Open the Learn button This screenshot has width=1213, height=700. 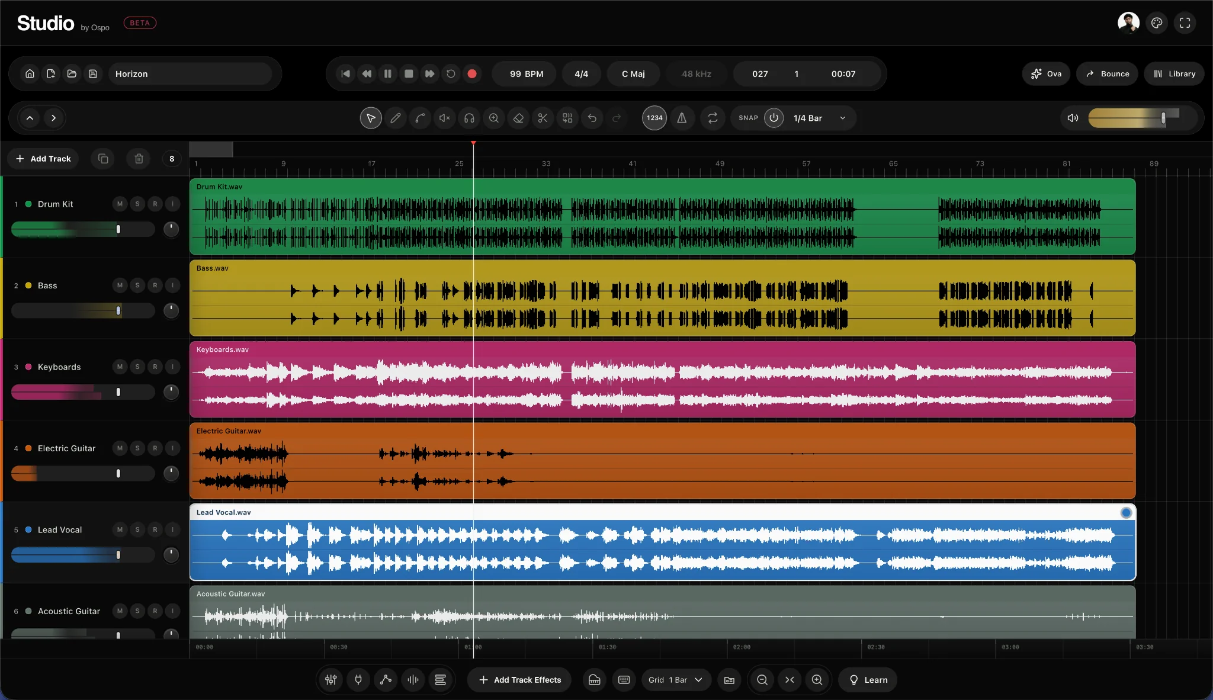point(868,680)
